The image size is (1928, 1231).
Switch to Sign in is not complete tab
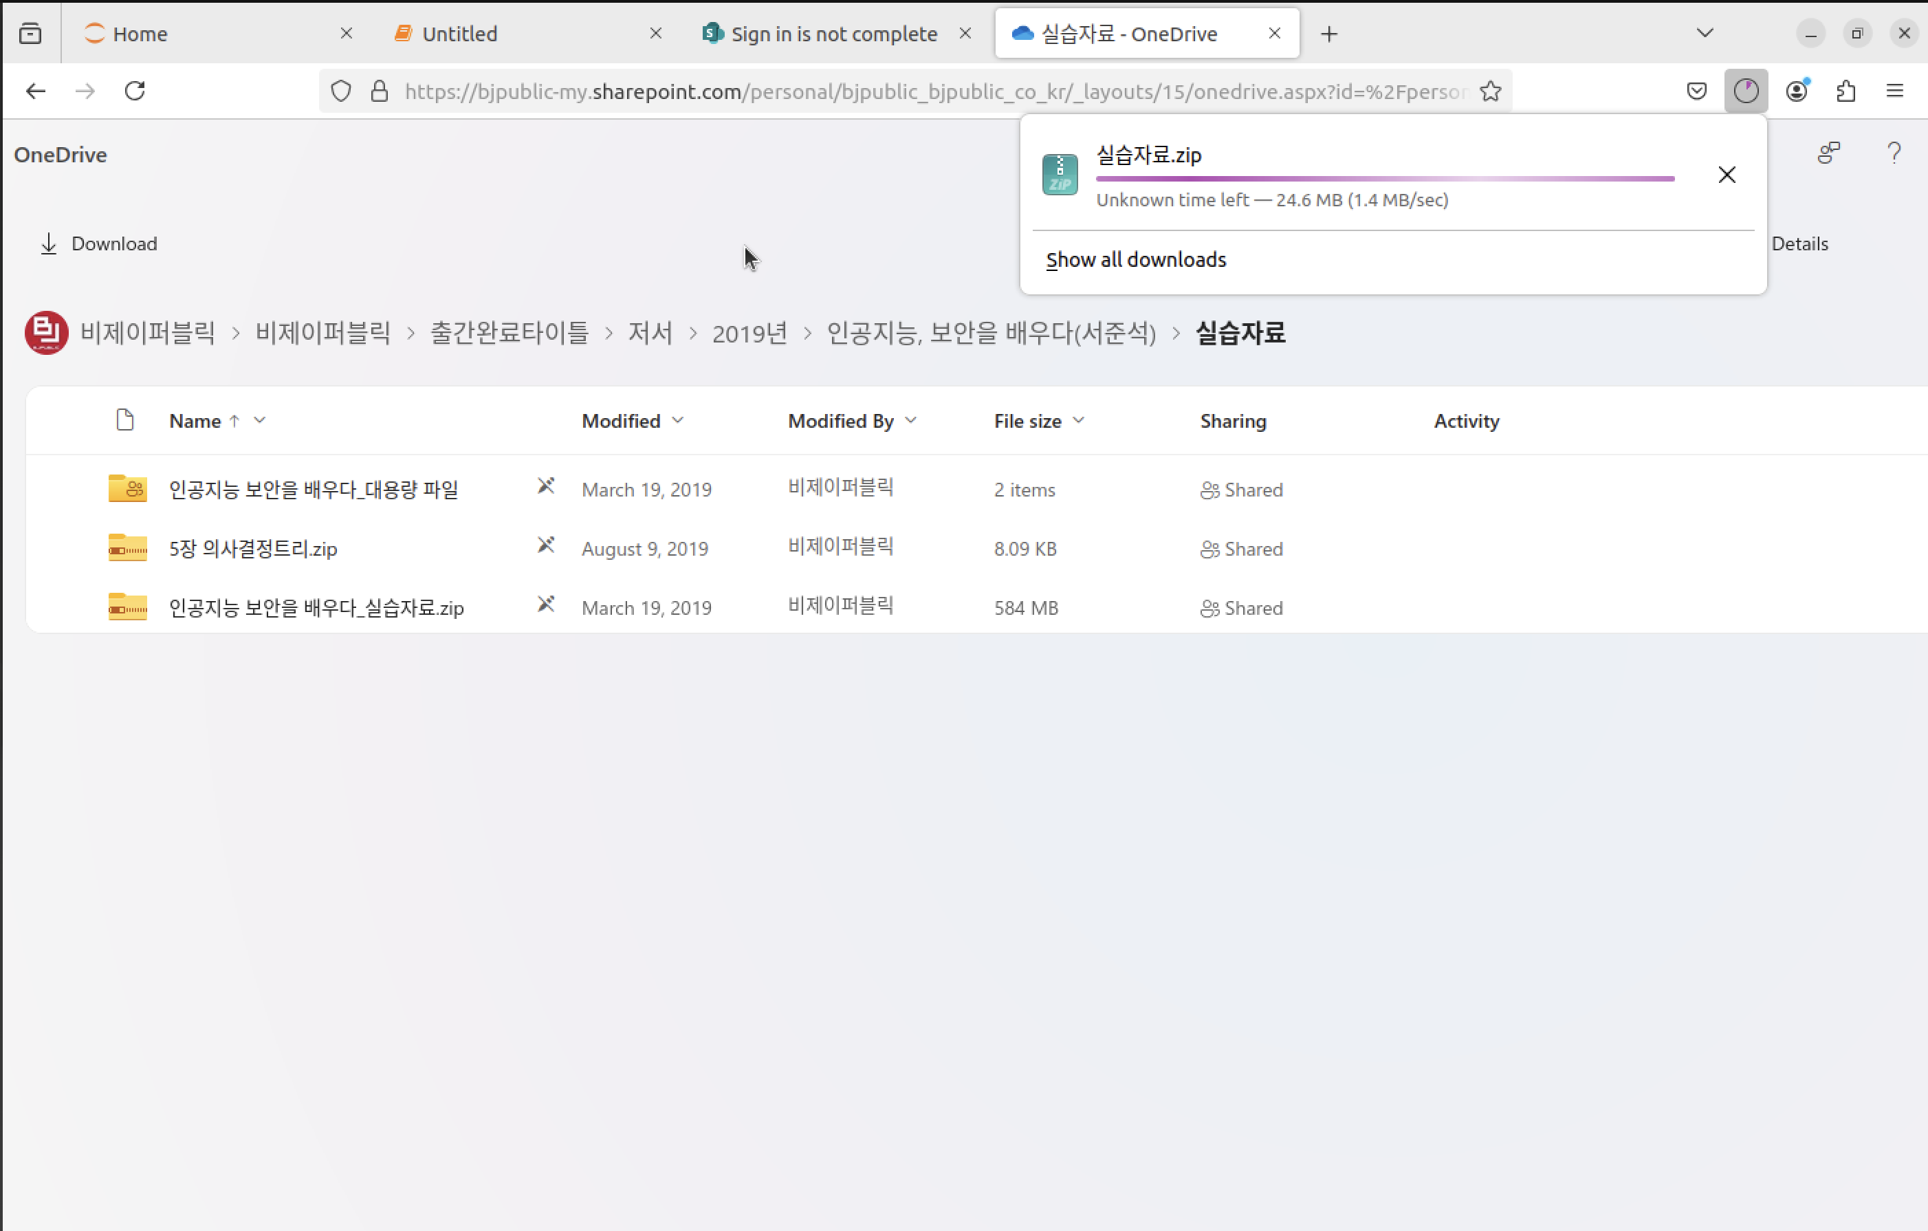pyautogui.click(x=833, y=34)
